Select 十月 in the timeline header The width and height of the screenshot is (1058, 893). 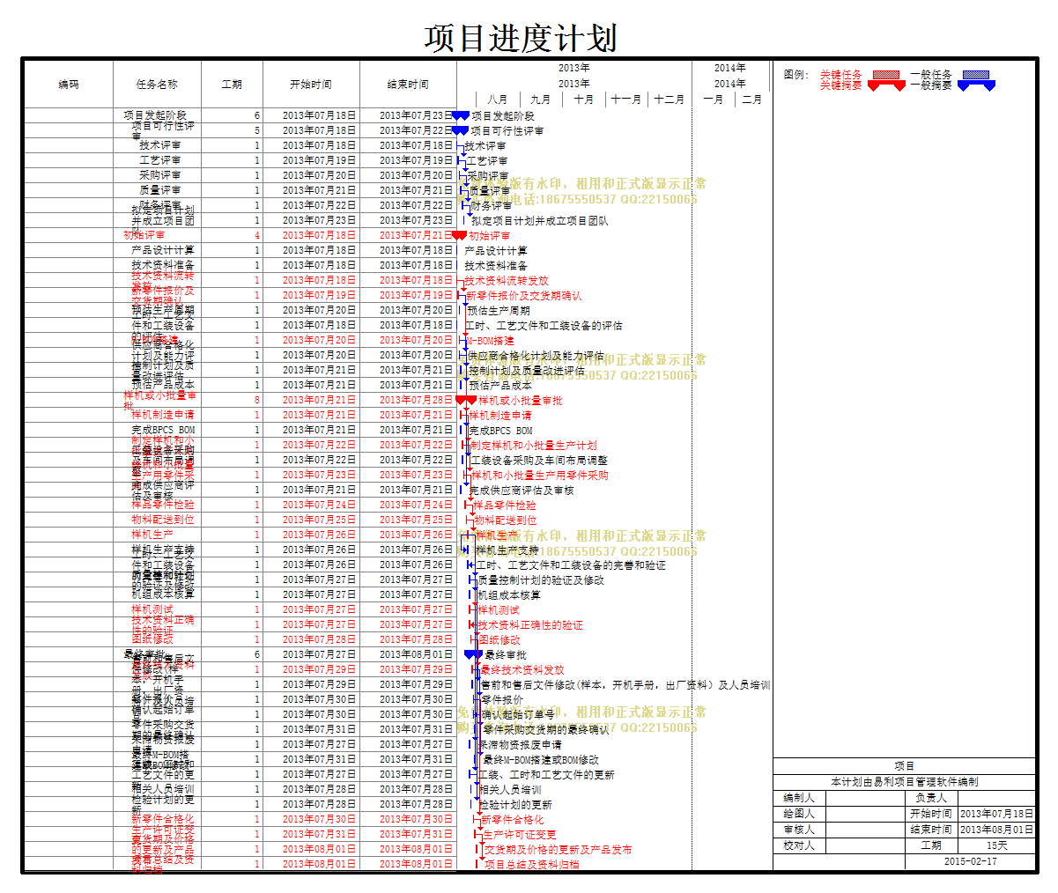[x=584, y=100]
